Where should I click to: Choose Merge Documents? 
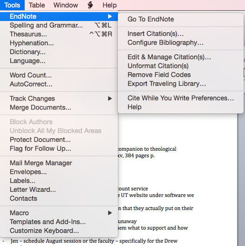pos(59,107)
